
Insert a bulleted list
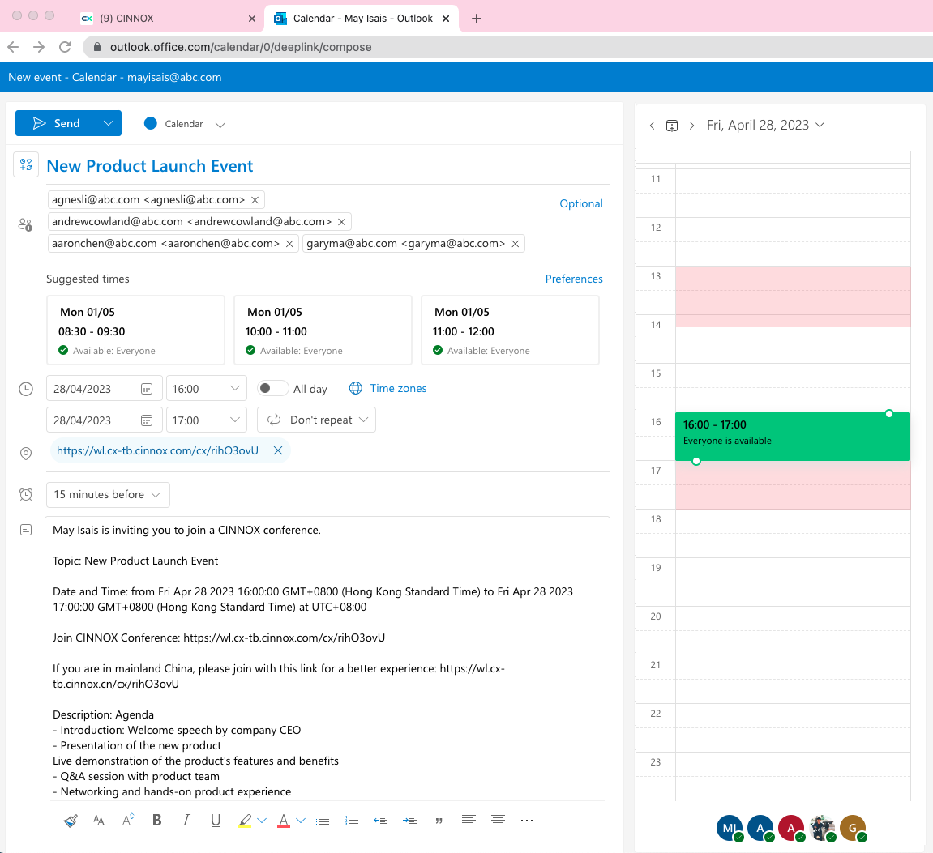323,821
